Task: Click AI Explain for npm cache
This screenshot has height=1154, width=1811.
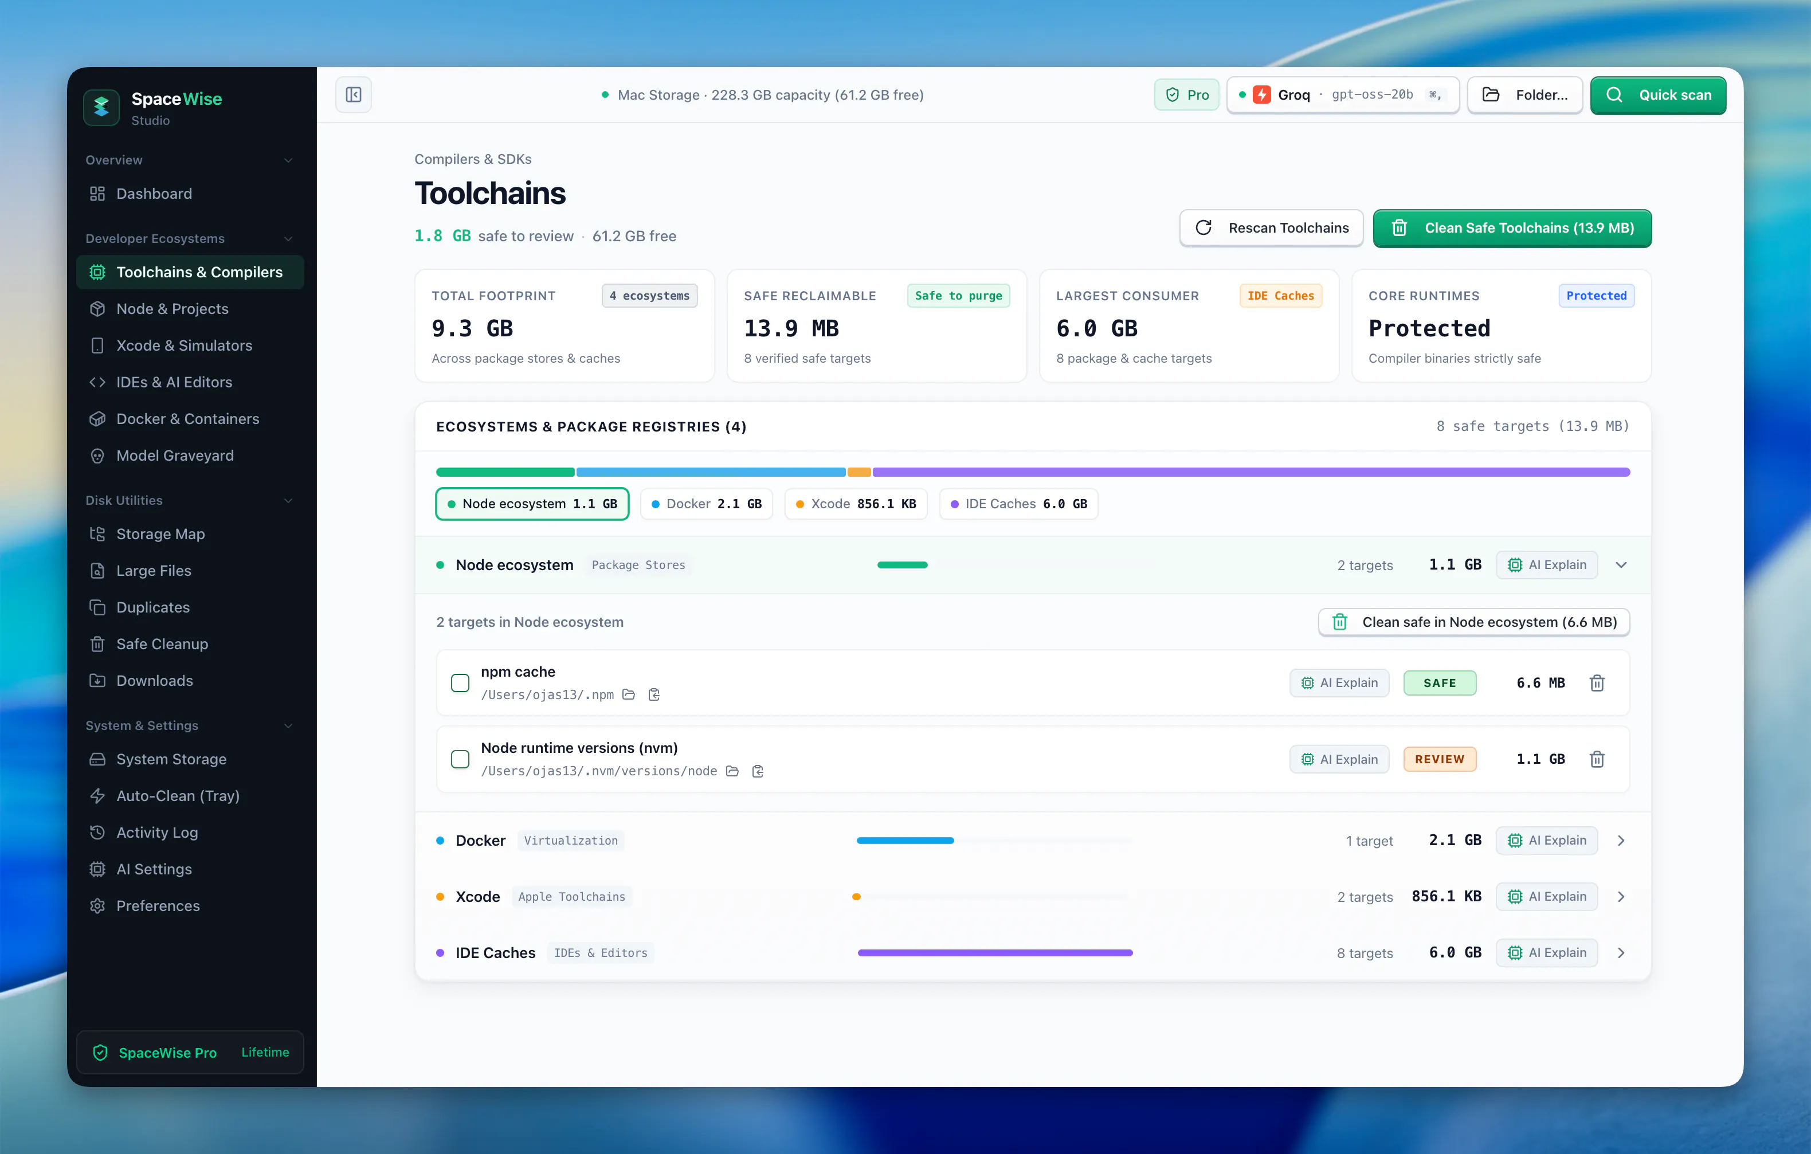Action: pyautogui.click(x=1339, y=682)
